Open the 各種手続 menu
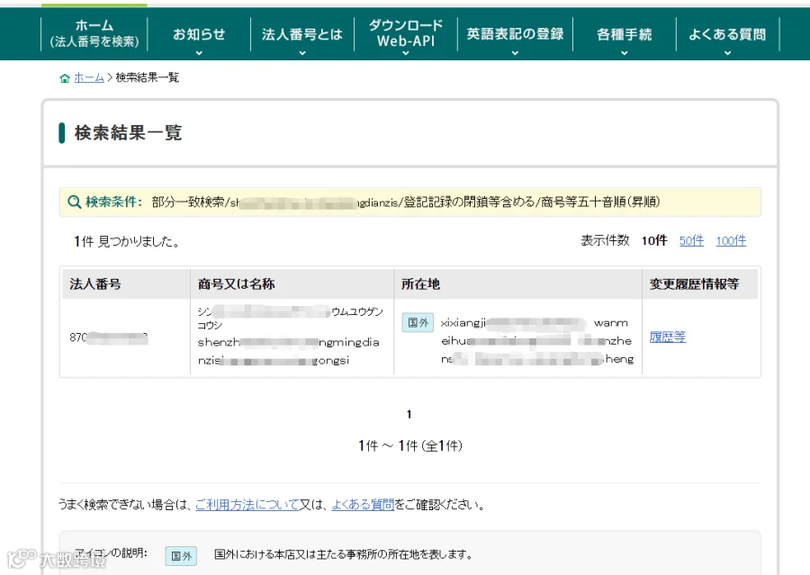This screenshot has width=810, height=575. pyautogui.click(x=624, y=34)
